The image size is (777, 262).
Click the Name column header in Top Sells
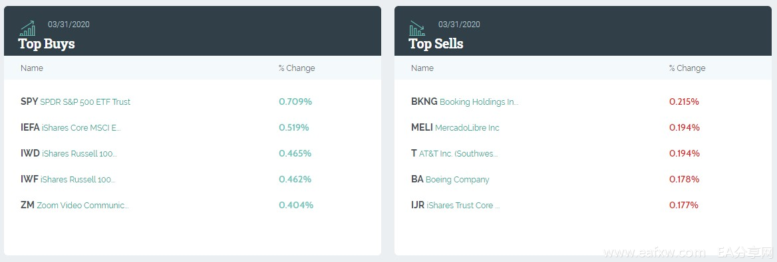[422, 68]
